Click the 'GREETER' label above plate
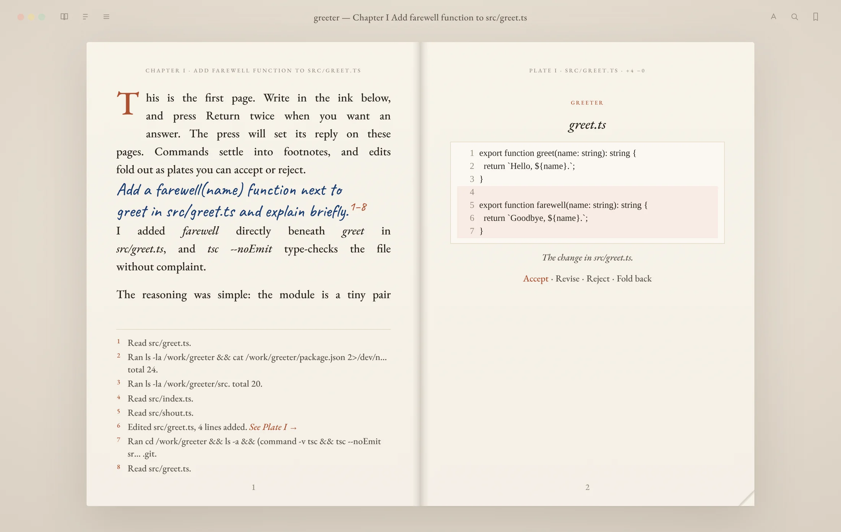 [x=587, y=103]
